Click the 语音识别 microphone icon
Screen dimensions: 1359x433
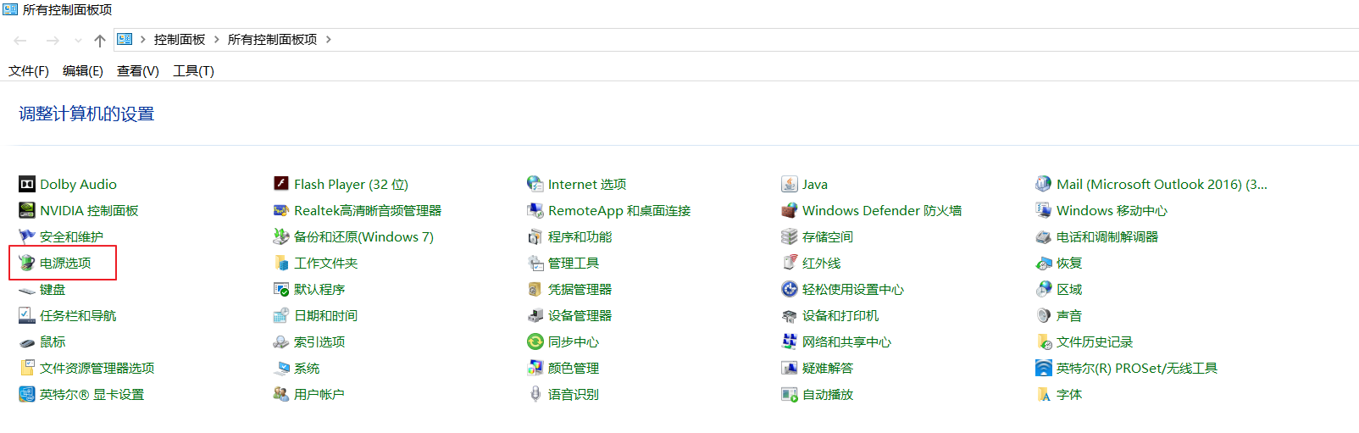[x=535, y=394]
